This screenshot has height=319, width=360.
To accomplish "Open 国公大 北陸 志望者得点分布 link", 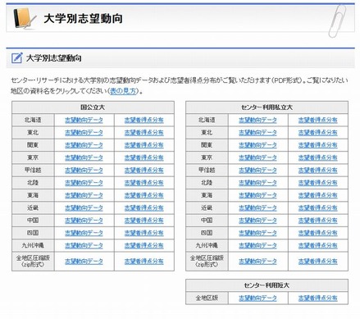I will [x=144, y=183].
